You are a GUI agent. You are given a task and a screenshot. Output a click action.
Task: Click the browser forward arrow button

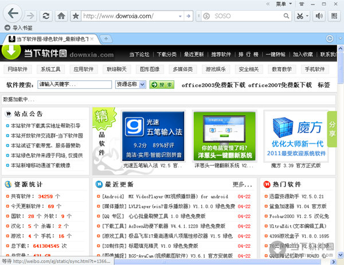pos(30,16)
